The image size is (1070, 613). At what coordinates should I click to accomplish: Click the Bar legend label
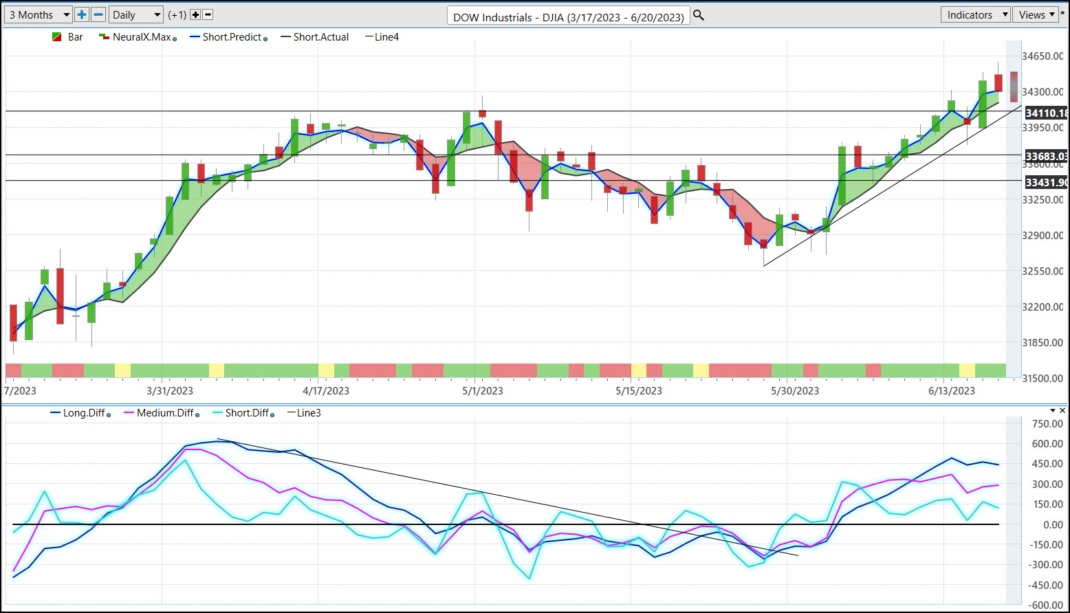coord(76,37)
